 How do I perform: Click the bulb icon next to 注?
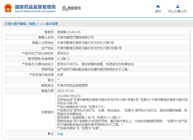[49, 134]
